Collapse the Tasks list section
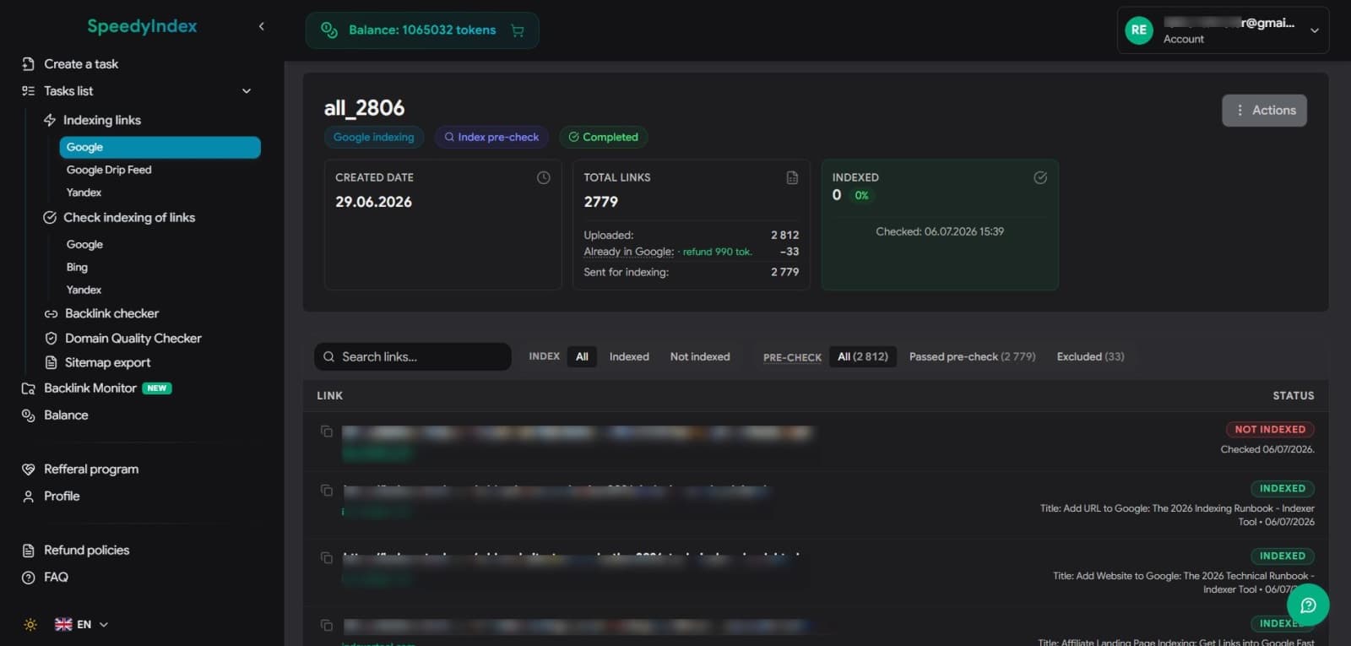Viewport: 1351px width, 646px height. coord(247,90)
